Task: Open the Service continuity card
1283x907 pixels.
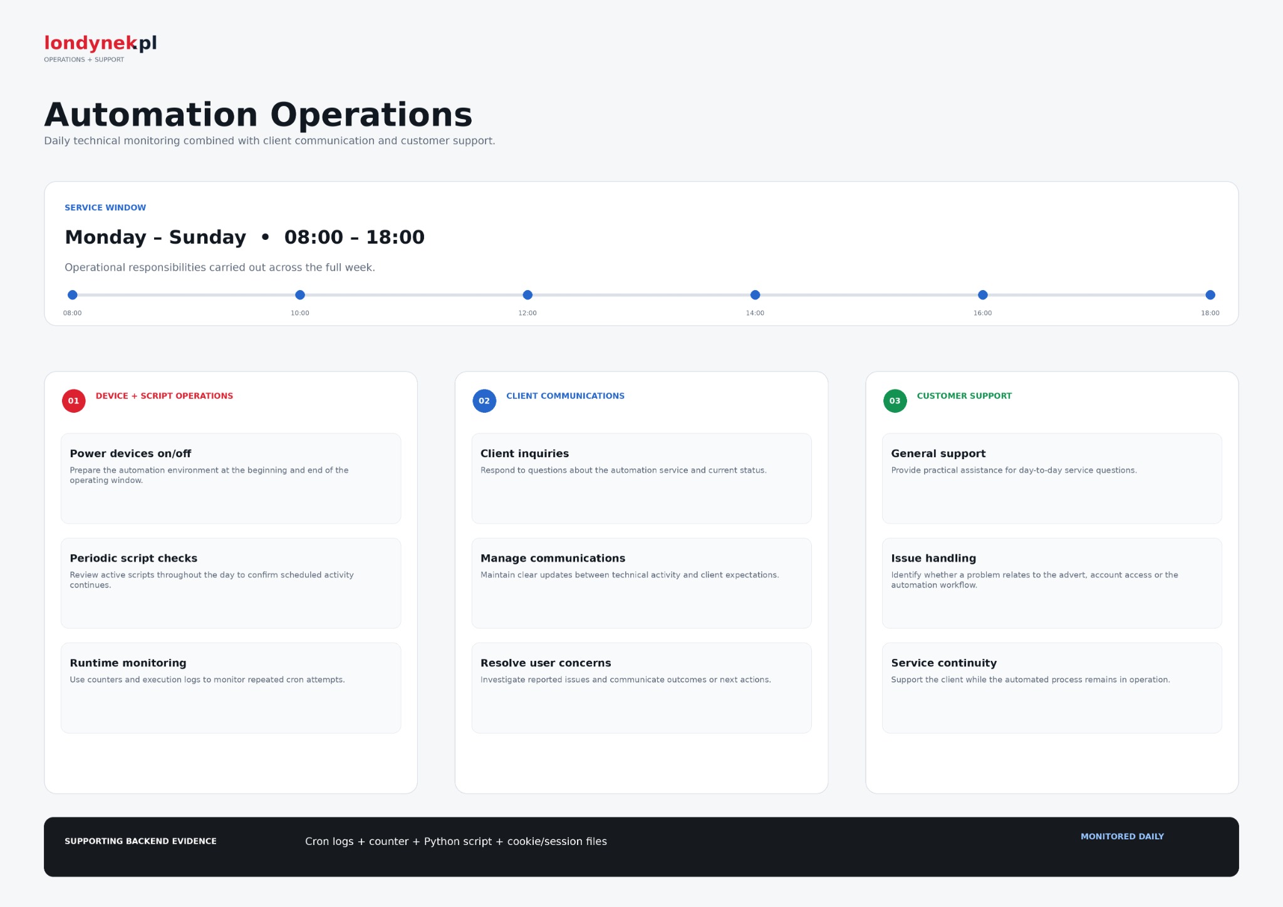Action: pos(1052,688)
